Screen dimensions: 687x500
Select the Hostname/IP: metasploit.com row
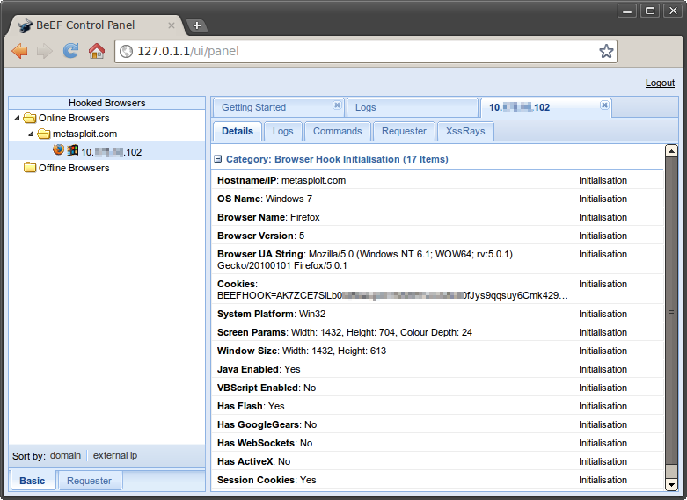[x=437, y=180]
